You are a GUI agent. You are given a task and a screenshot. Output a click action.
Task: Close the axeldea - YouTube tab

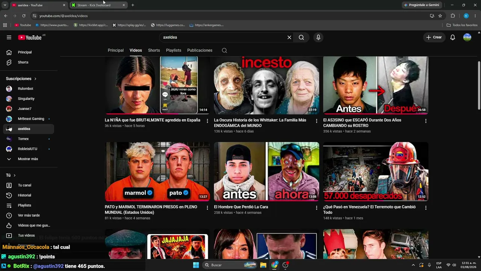point(64,5)
